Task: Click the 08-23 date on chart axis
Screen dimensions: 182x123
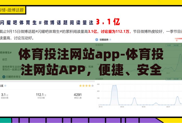Action: point(122,107)
